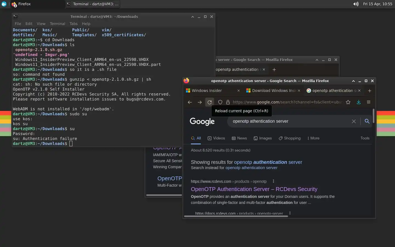
Task: Click the site security padlock icon
Action: pyautogui.click(x=228, y=102)
